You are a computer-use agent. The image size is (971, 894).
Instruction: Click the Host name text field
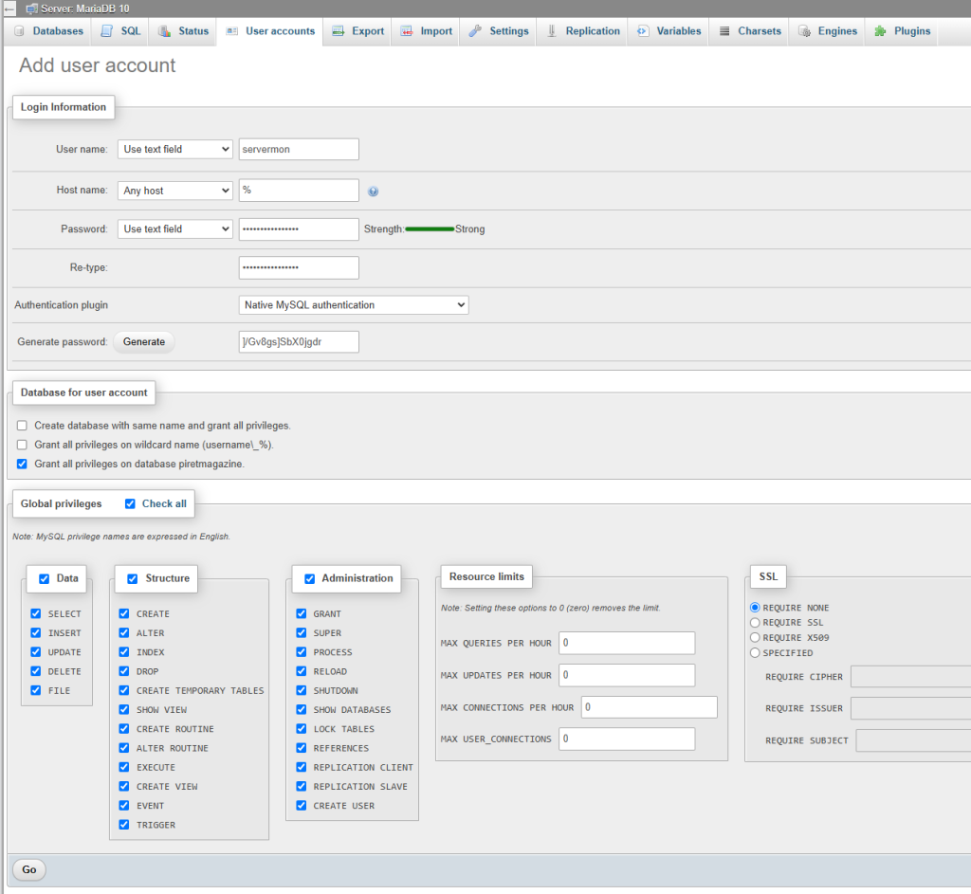(299, 191)
